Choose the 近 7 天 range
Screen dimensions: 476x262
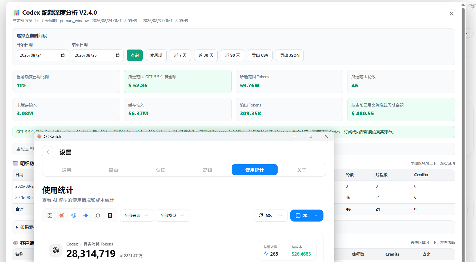coord(181,55)
